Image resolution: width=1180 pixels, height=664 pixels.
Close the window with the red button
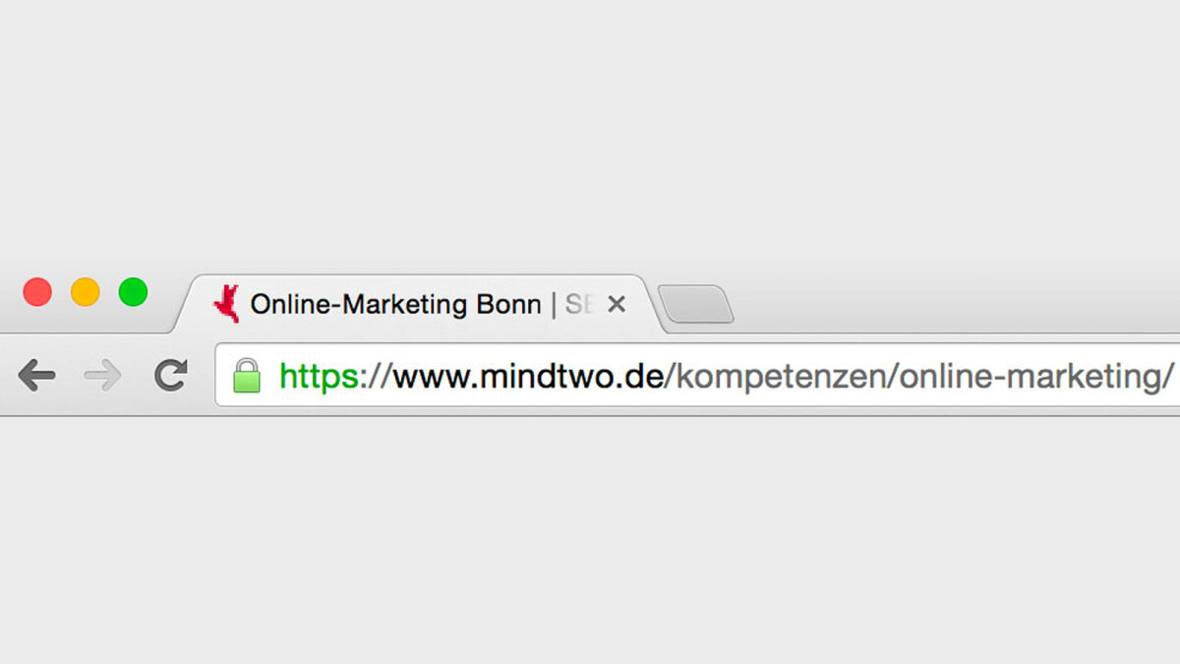pyautogui.click(x=37, y=292)
